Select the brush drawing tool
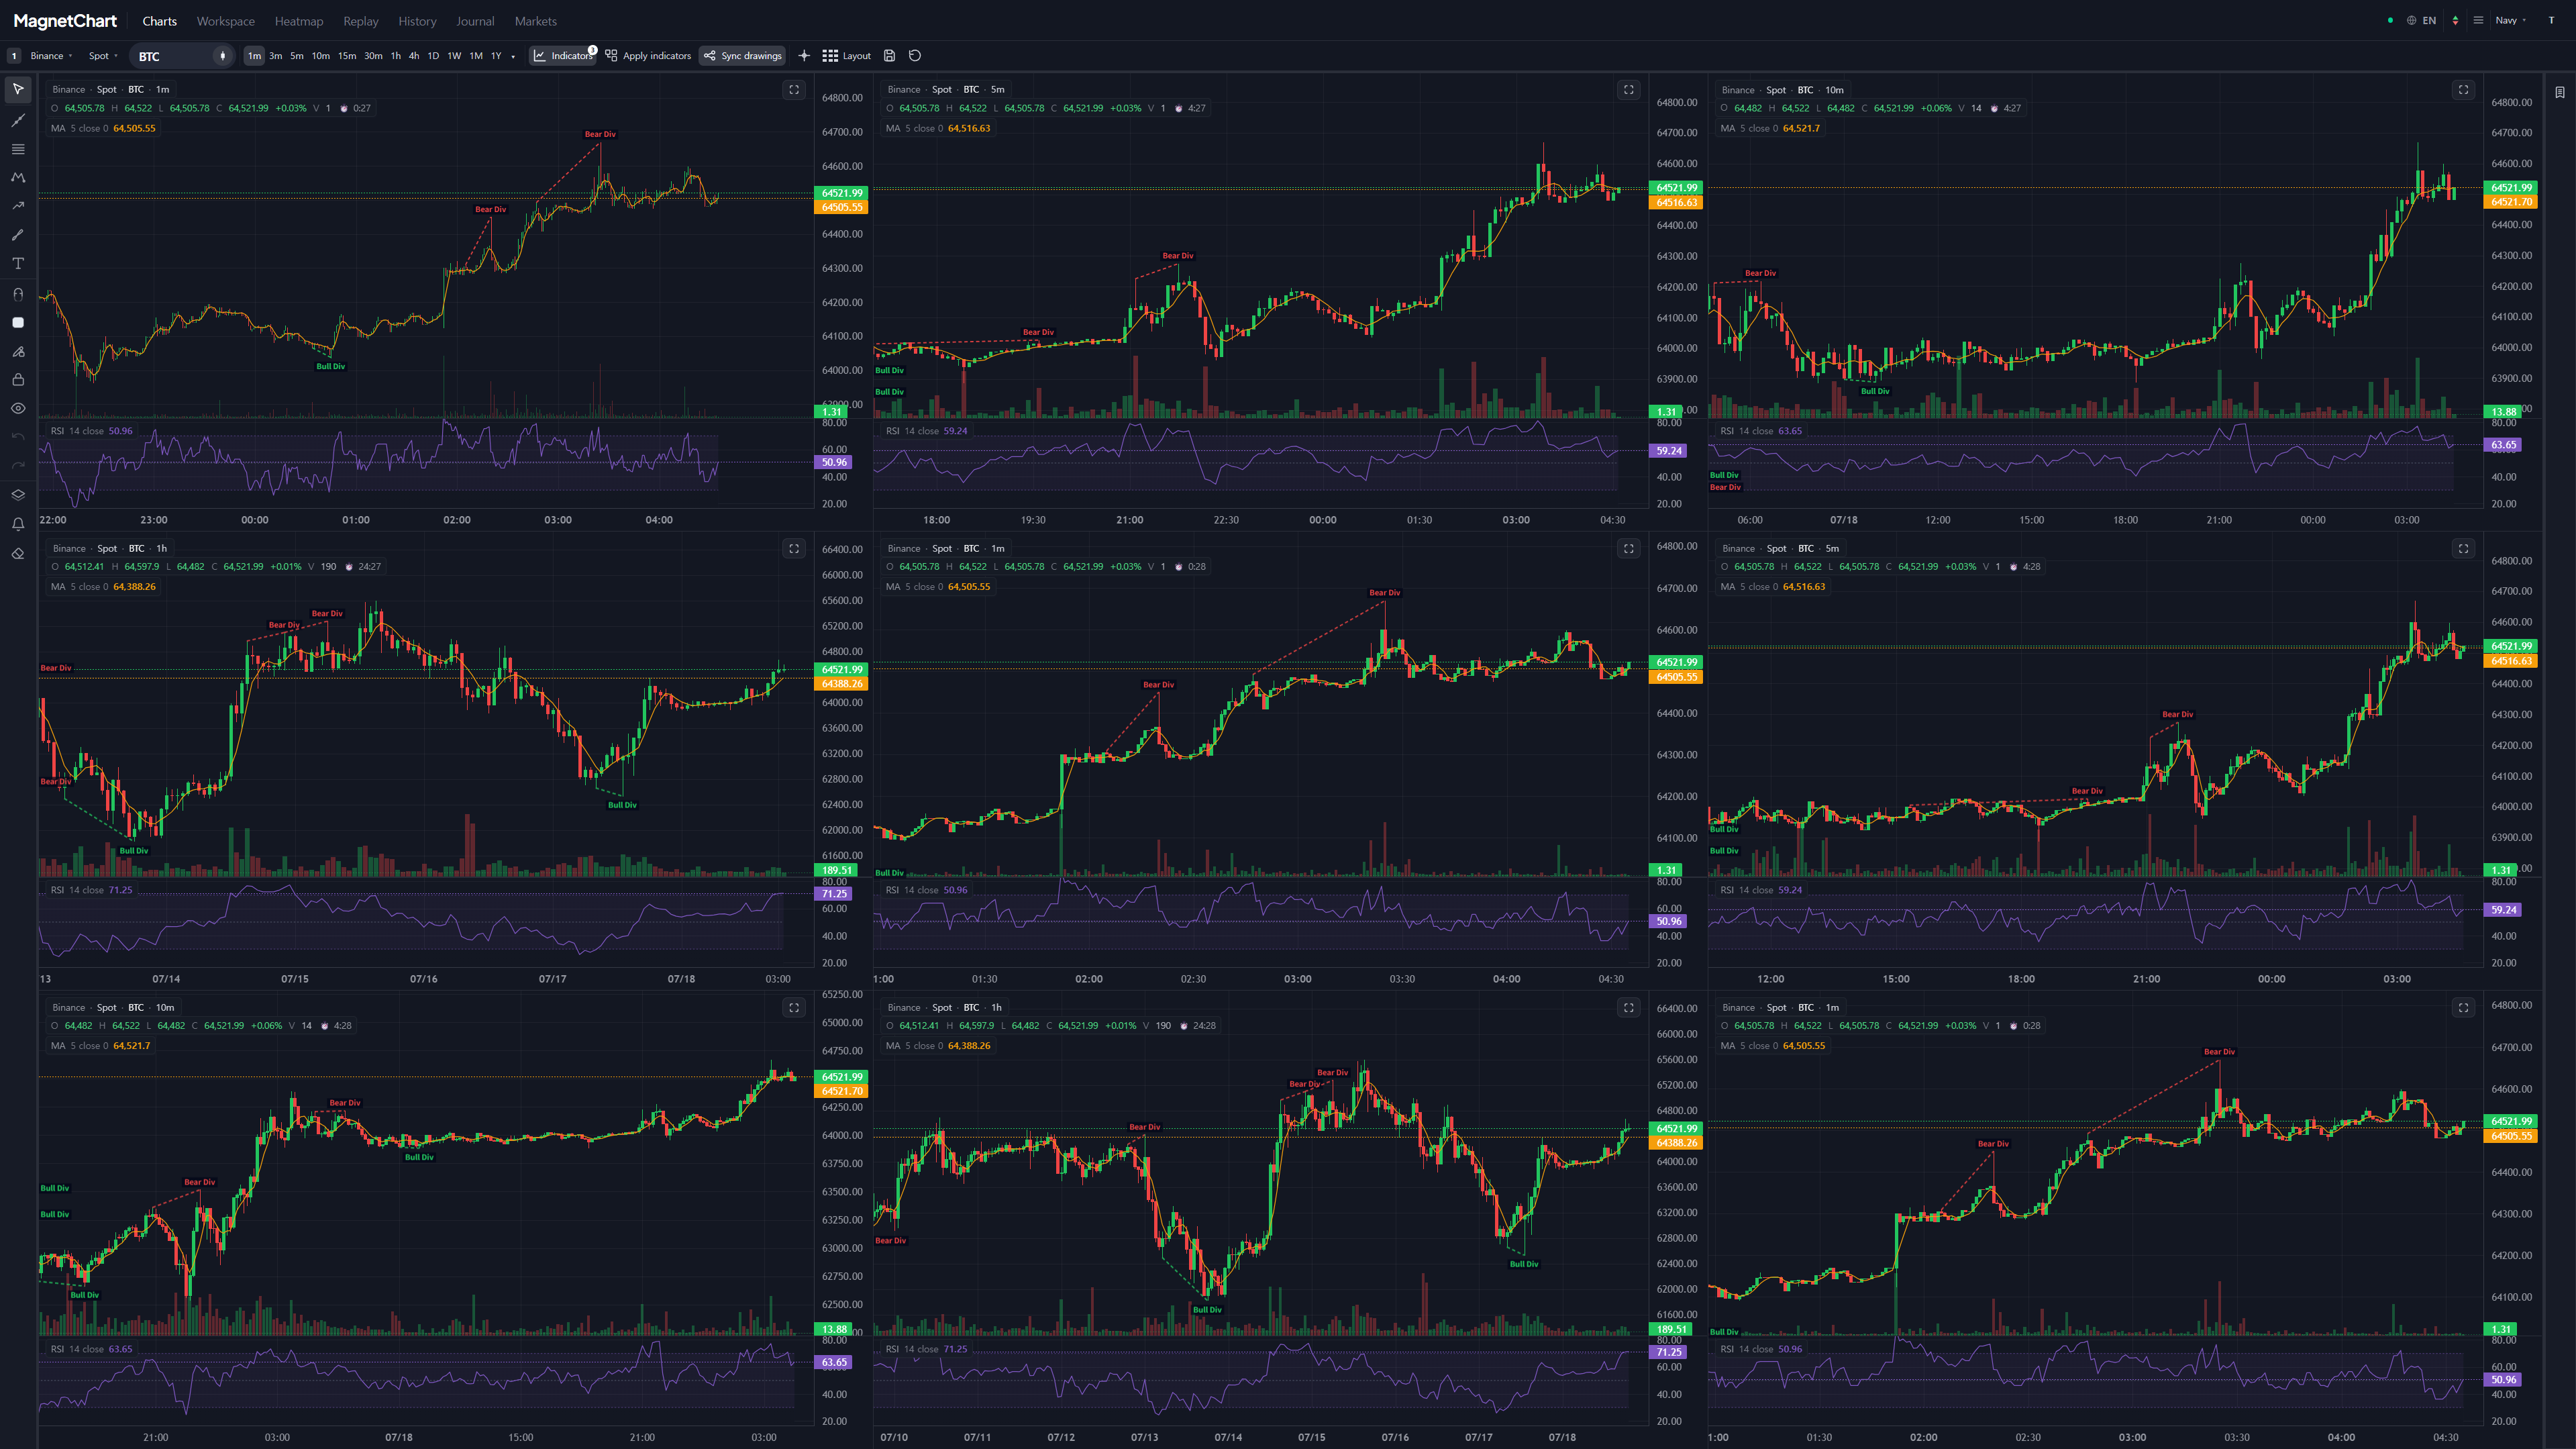Image resolution: width=2576 pixels, height=1449 pixels. (18, 235)
